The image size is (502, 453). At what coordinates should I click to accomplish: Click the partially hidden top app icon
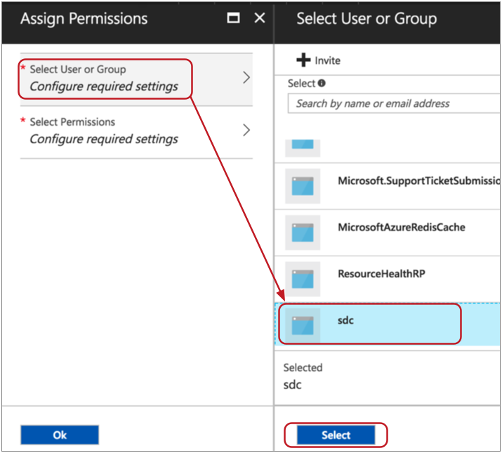pyautogui.click(x=303, y=146)
